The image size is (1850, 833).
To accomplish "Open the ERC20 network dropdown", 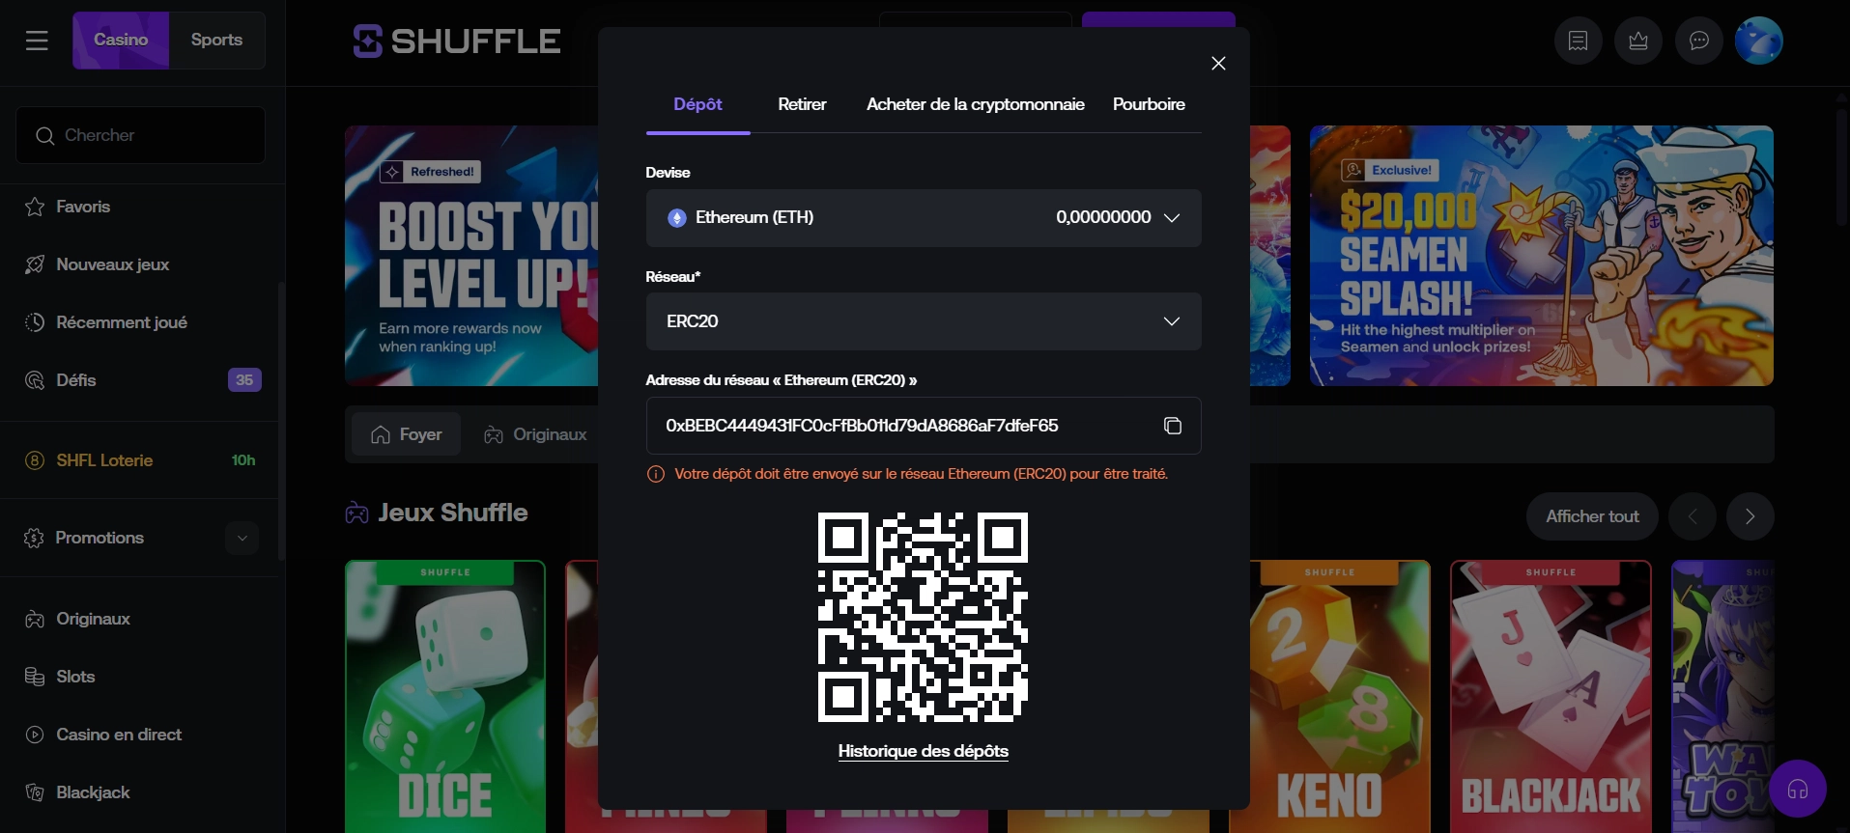I will 924,321.
